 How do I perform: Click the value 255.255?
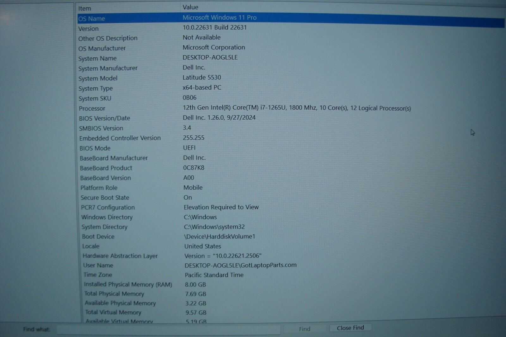coord(194,138)
